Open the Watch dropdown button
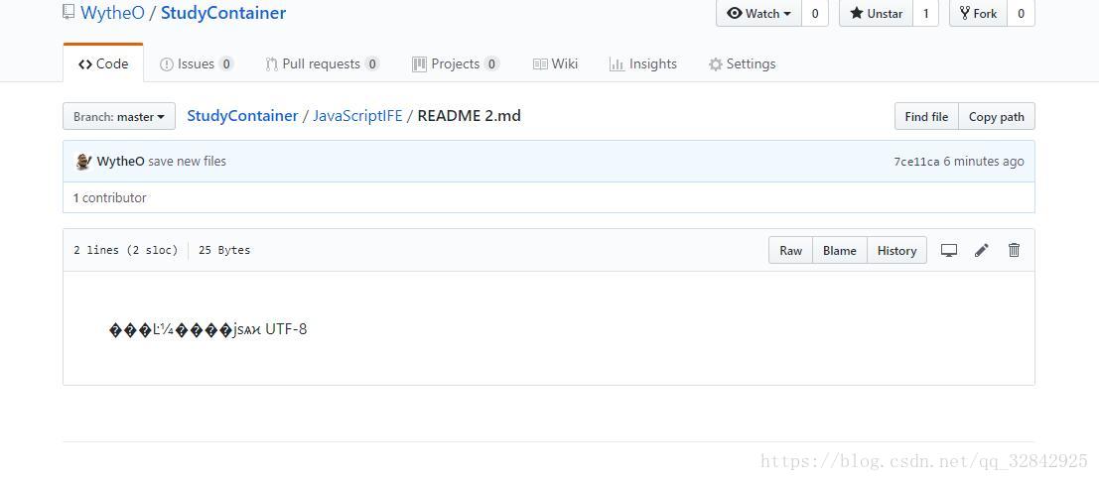Screen dimensions: 1099x481 (758, 13)
